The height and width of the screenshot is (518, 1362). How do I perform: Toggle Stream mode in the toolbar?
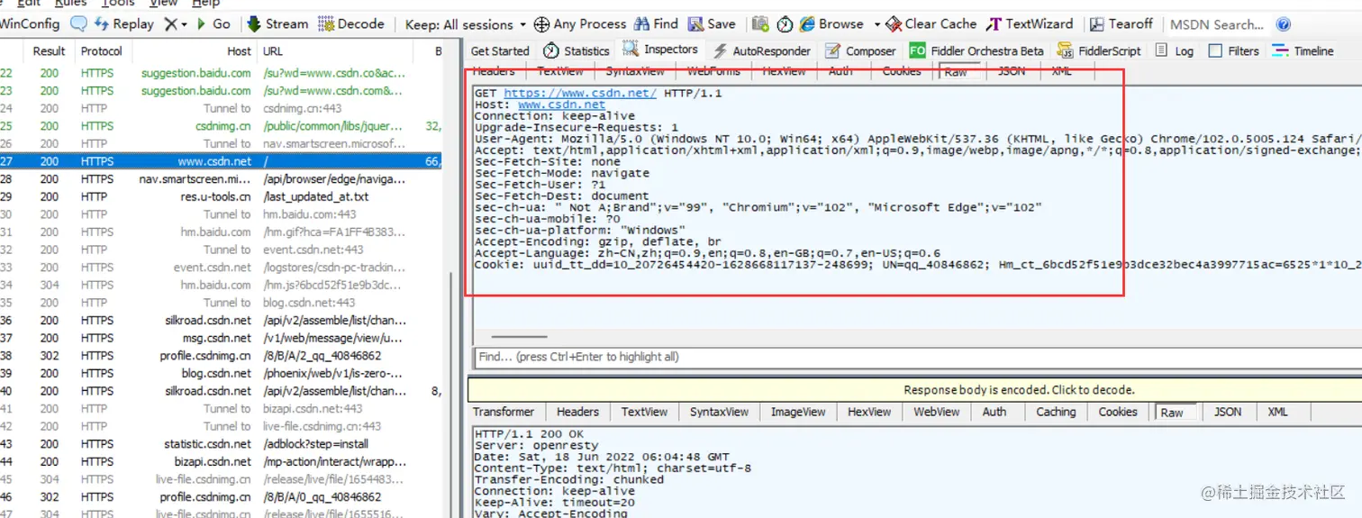[x=277, y=24]
